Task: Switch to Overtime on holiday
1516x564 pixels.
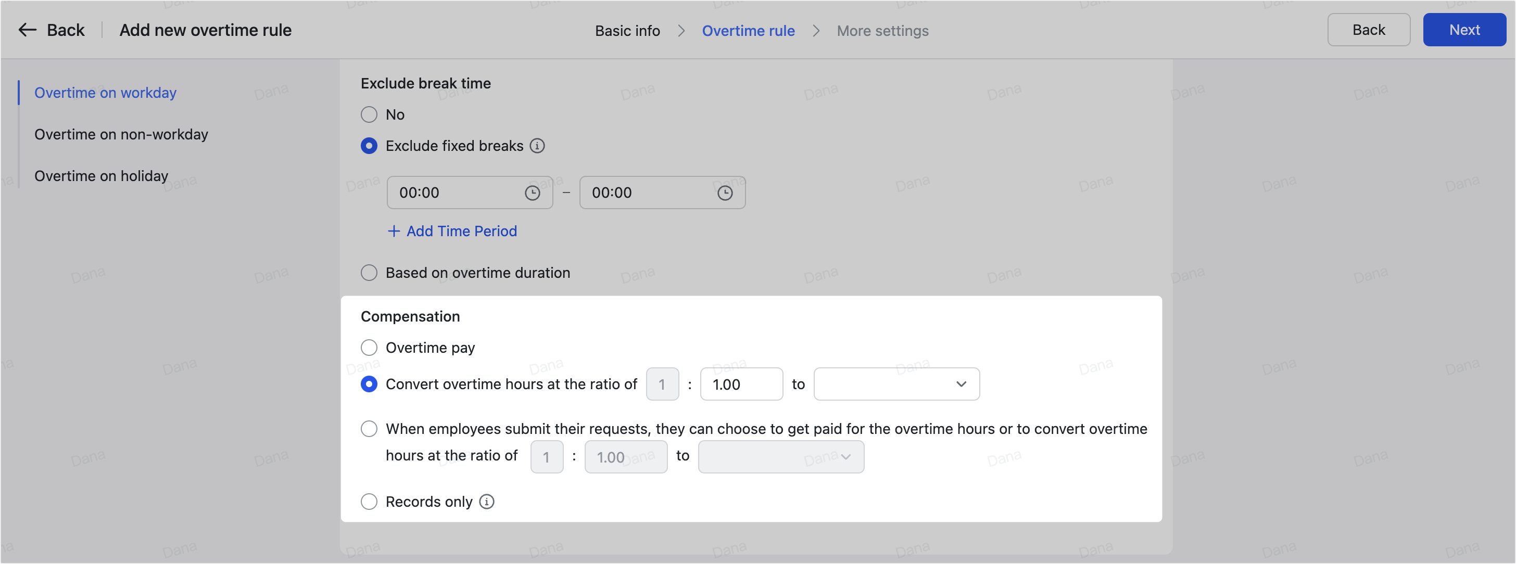Action: (101, 175)
